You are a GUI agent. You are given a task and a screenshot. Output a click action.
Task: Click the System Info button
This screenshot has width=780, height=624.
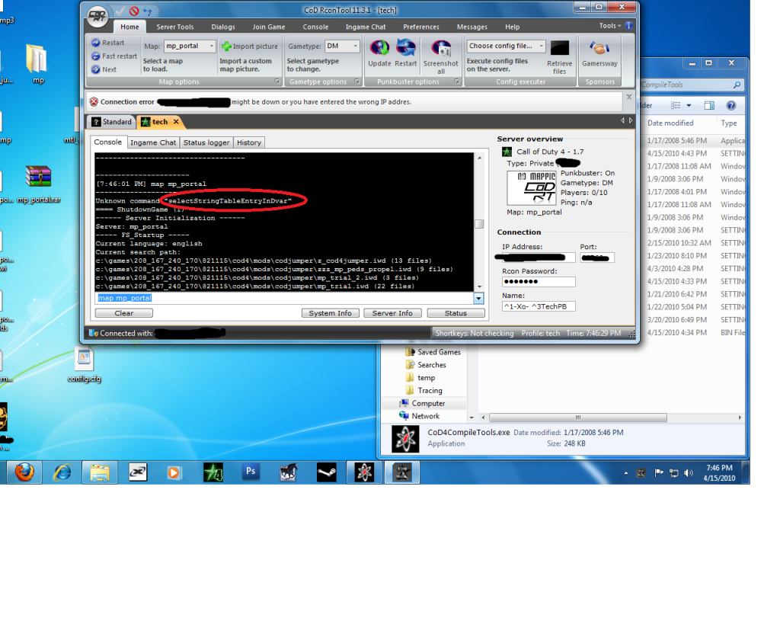coord(331,313)
